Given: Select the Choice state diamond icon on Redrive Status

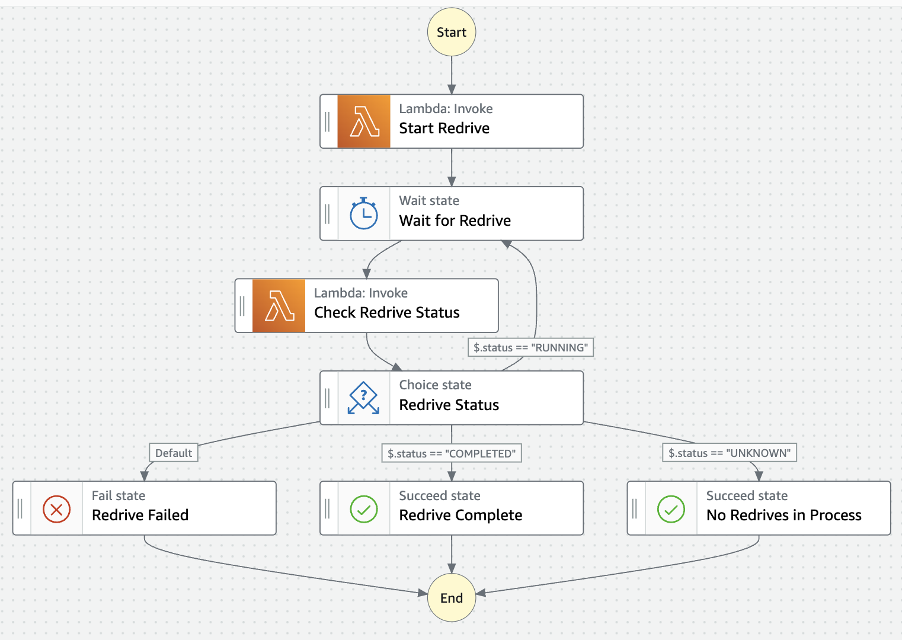Looking at the screenshot, I should [x=363, y=398].
